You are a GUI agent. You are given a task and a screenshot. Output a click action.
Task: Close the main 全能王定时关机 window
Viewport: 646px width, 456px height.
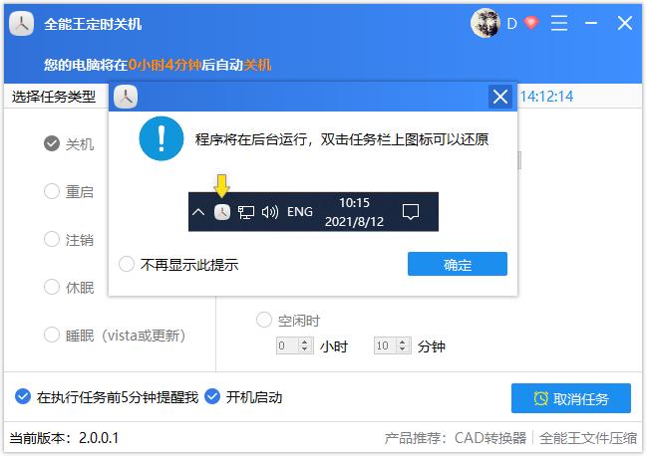[625, 23]
